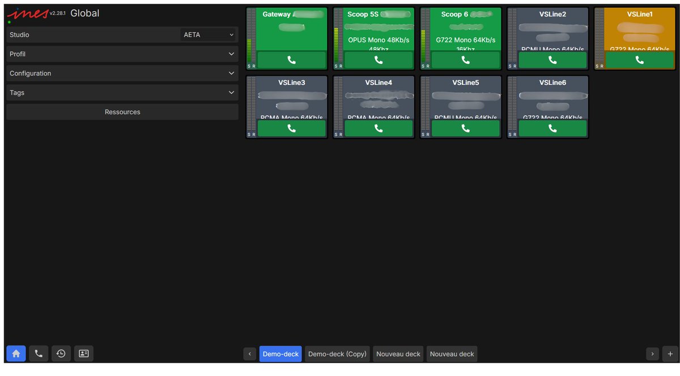Image resolution: width=680 pixels, height=376 pixels.
Task: Select the VSLine3 tile title
Action: [291, 83]
